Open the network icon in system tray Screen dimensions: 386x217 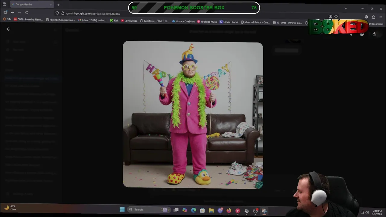click(x=362, y=212)
